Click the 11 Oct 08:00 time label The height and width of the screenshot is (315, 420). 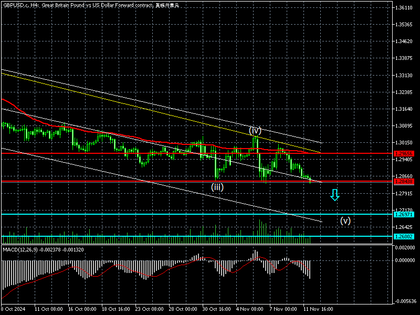pyautogui.click(x=49, y=309)
